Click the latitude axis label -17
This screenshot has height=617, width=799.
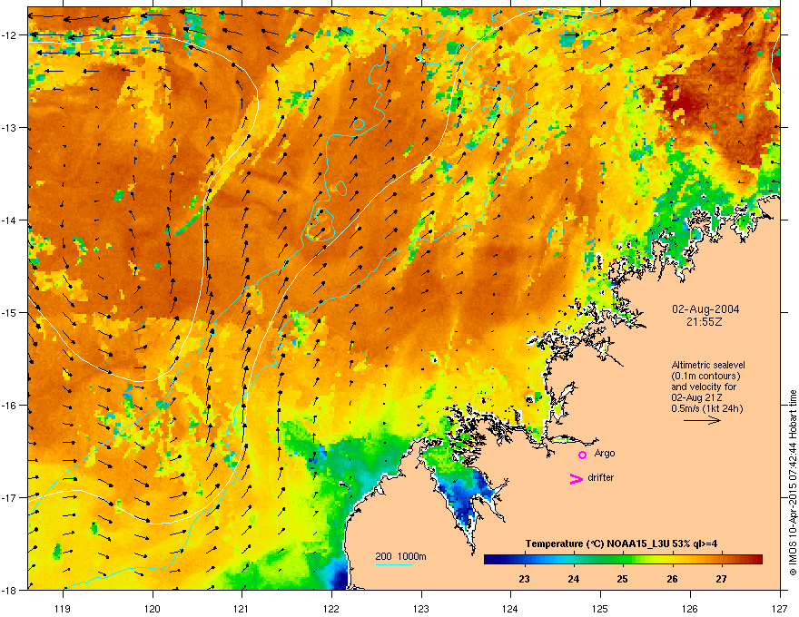tap(9, 498)
